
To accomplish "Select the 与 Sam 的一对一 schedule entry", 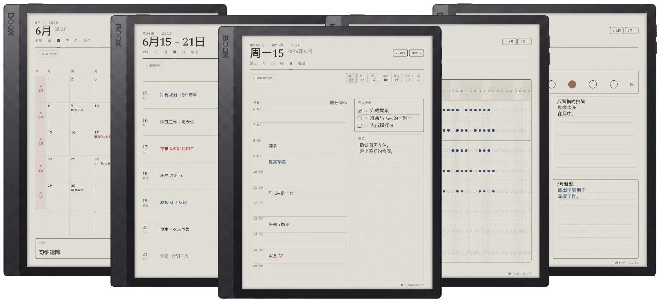I will point(283,193).
